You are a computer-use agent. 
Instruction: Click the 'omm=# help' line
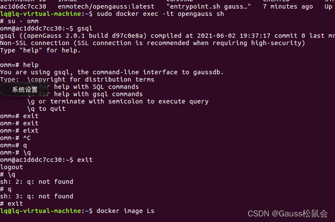[x=19, y=65]
